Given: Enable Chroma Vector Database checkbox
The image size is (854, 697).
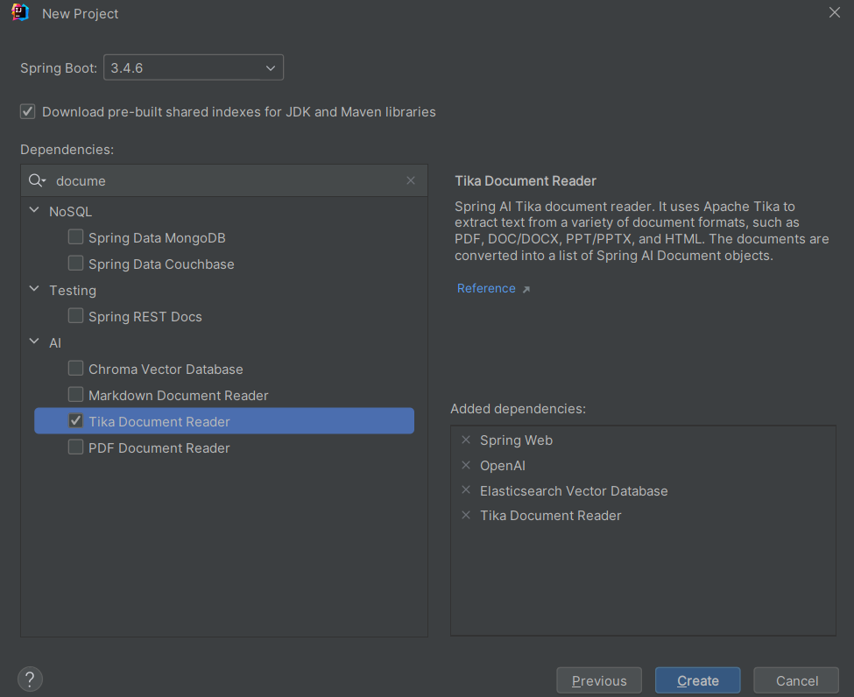Looking at the screenshot, I should tap(75, 368).
